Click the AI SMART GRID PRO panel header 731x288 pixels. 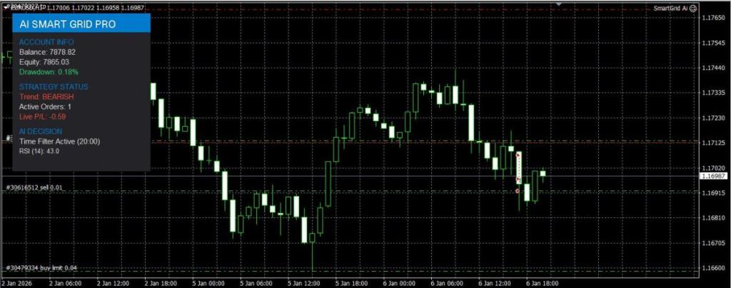[x=81, y=24]
